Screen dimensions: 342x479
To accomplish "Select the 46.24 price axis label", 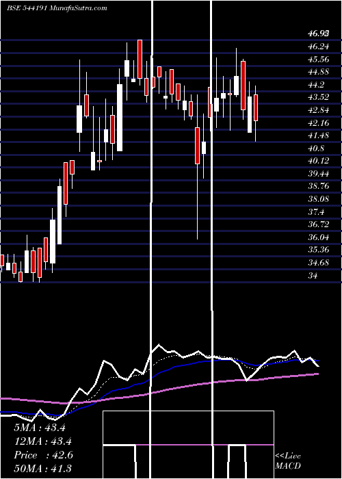I will coord(319,47).
